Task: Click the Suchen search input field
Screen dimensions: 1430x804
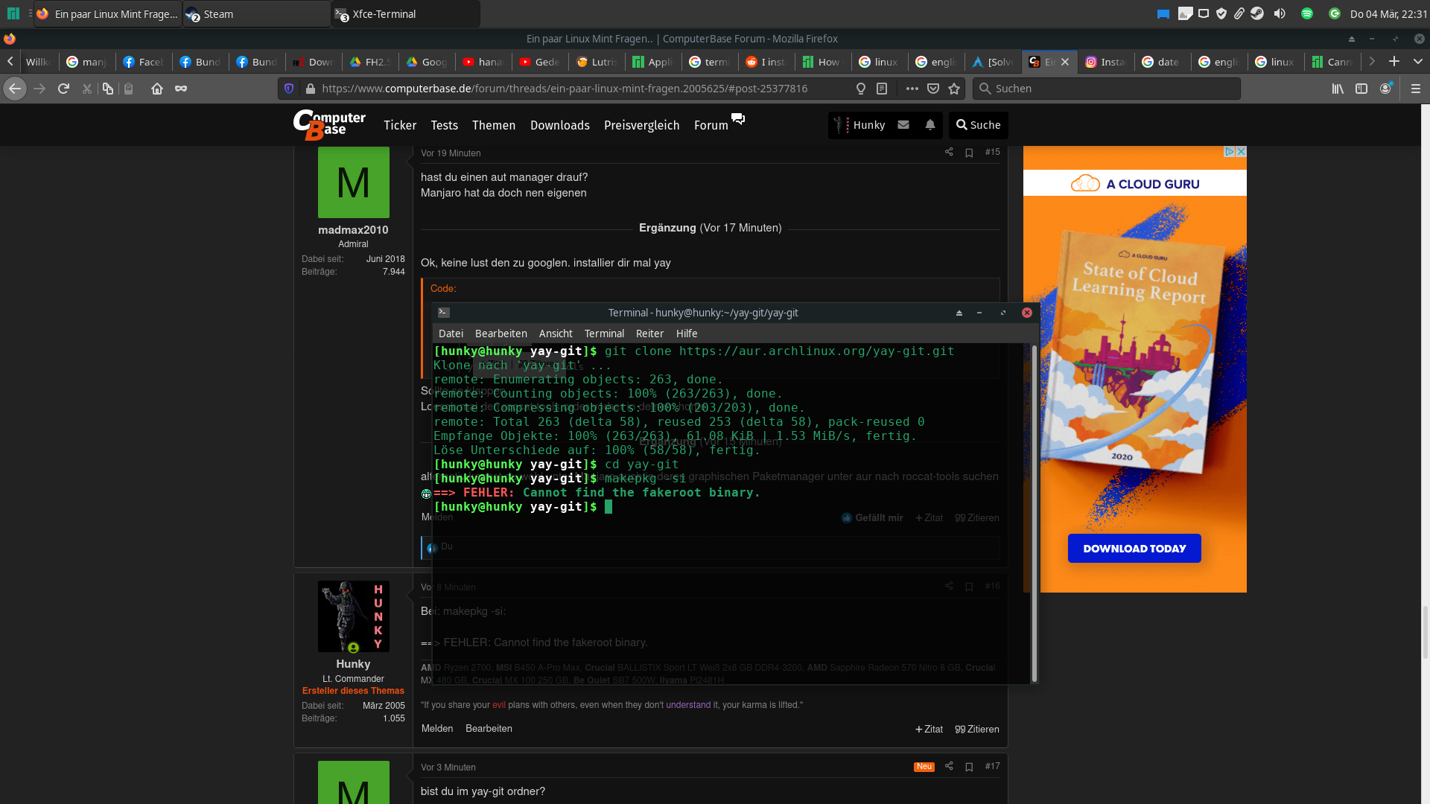Action: [x=1110, y=89]
